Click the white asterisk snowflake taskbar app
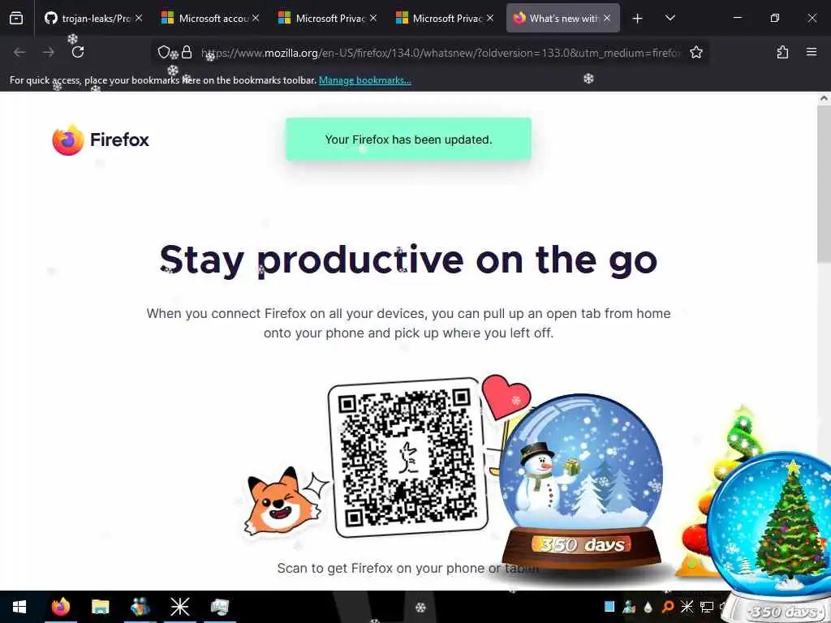This screenshot has width=831, height=623. [x=179, y=607]
